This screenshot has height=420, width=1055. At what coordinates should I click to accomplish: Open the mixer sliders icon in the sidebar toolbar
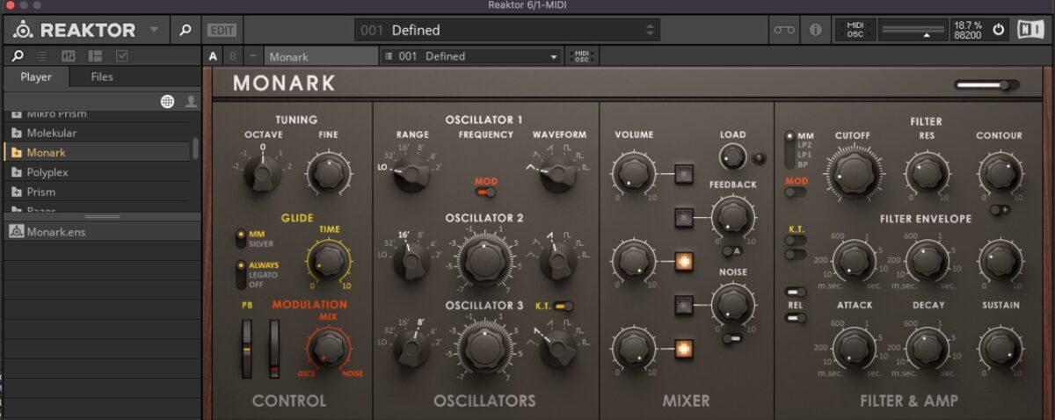pos(69,55)
